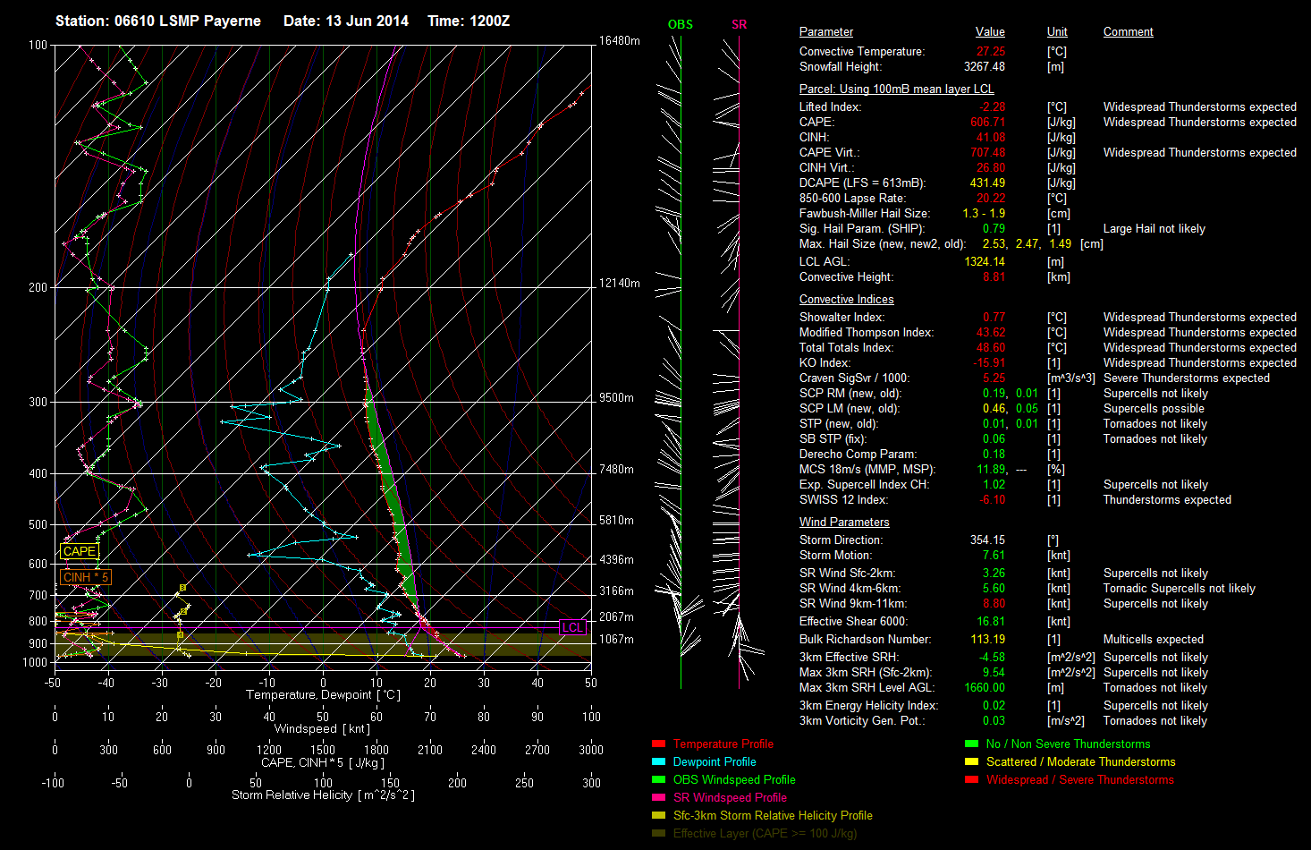Click the red Widespread / Severe Thunderstorms swatch
1311x850 pixels.
tap(971, 779)
